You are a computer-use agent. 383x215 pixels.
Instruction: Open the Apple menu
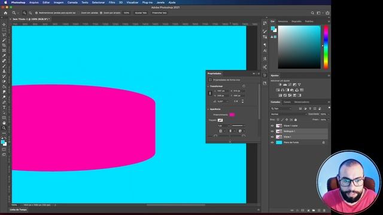[x=5, y=2]
